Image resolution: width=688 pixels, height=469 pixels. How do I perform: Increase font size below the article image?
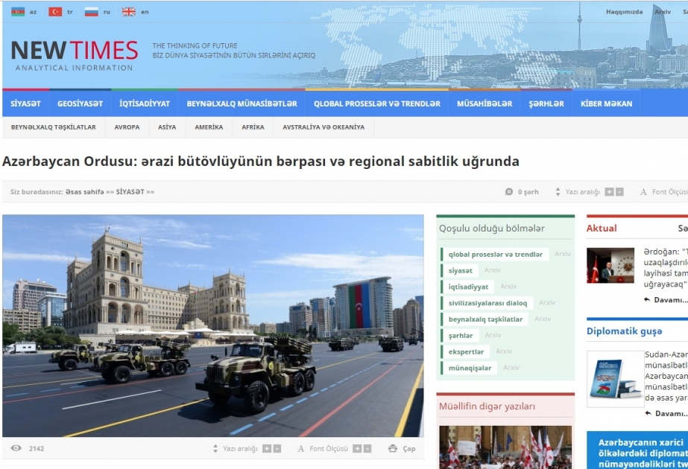coord(357,448)
